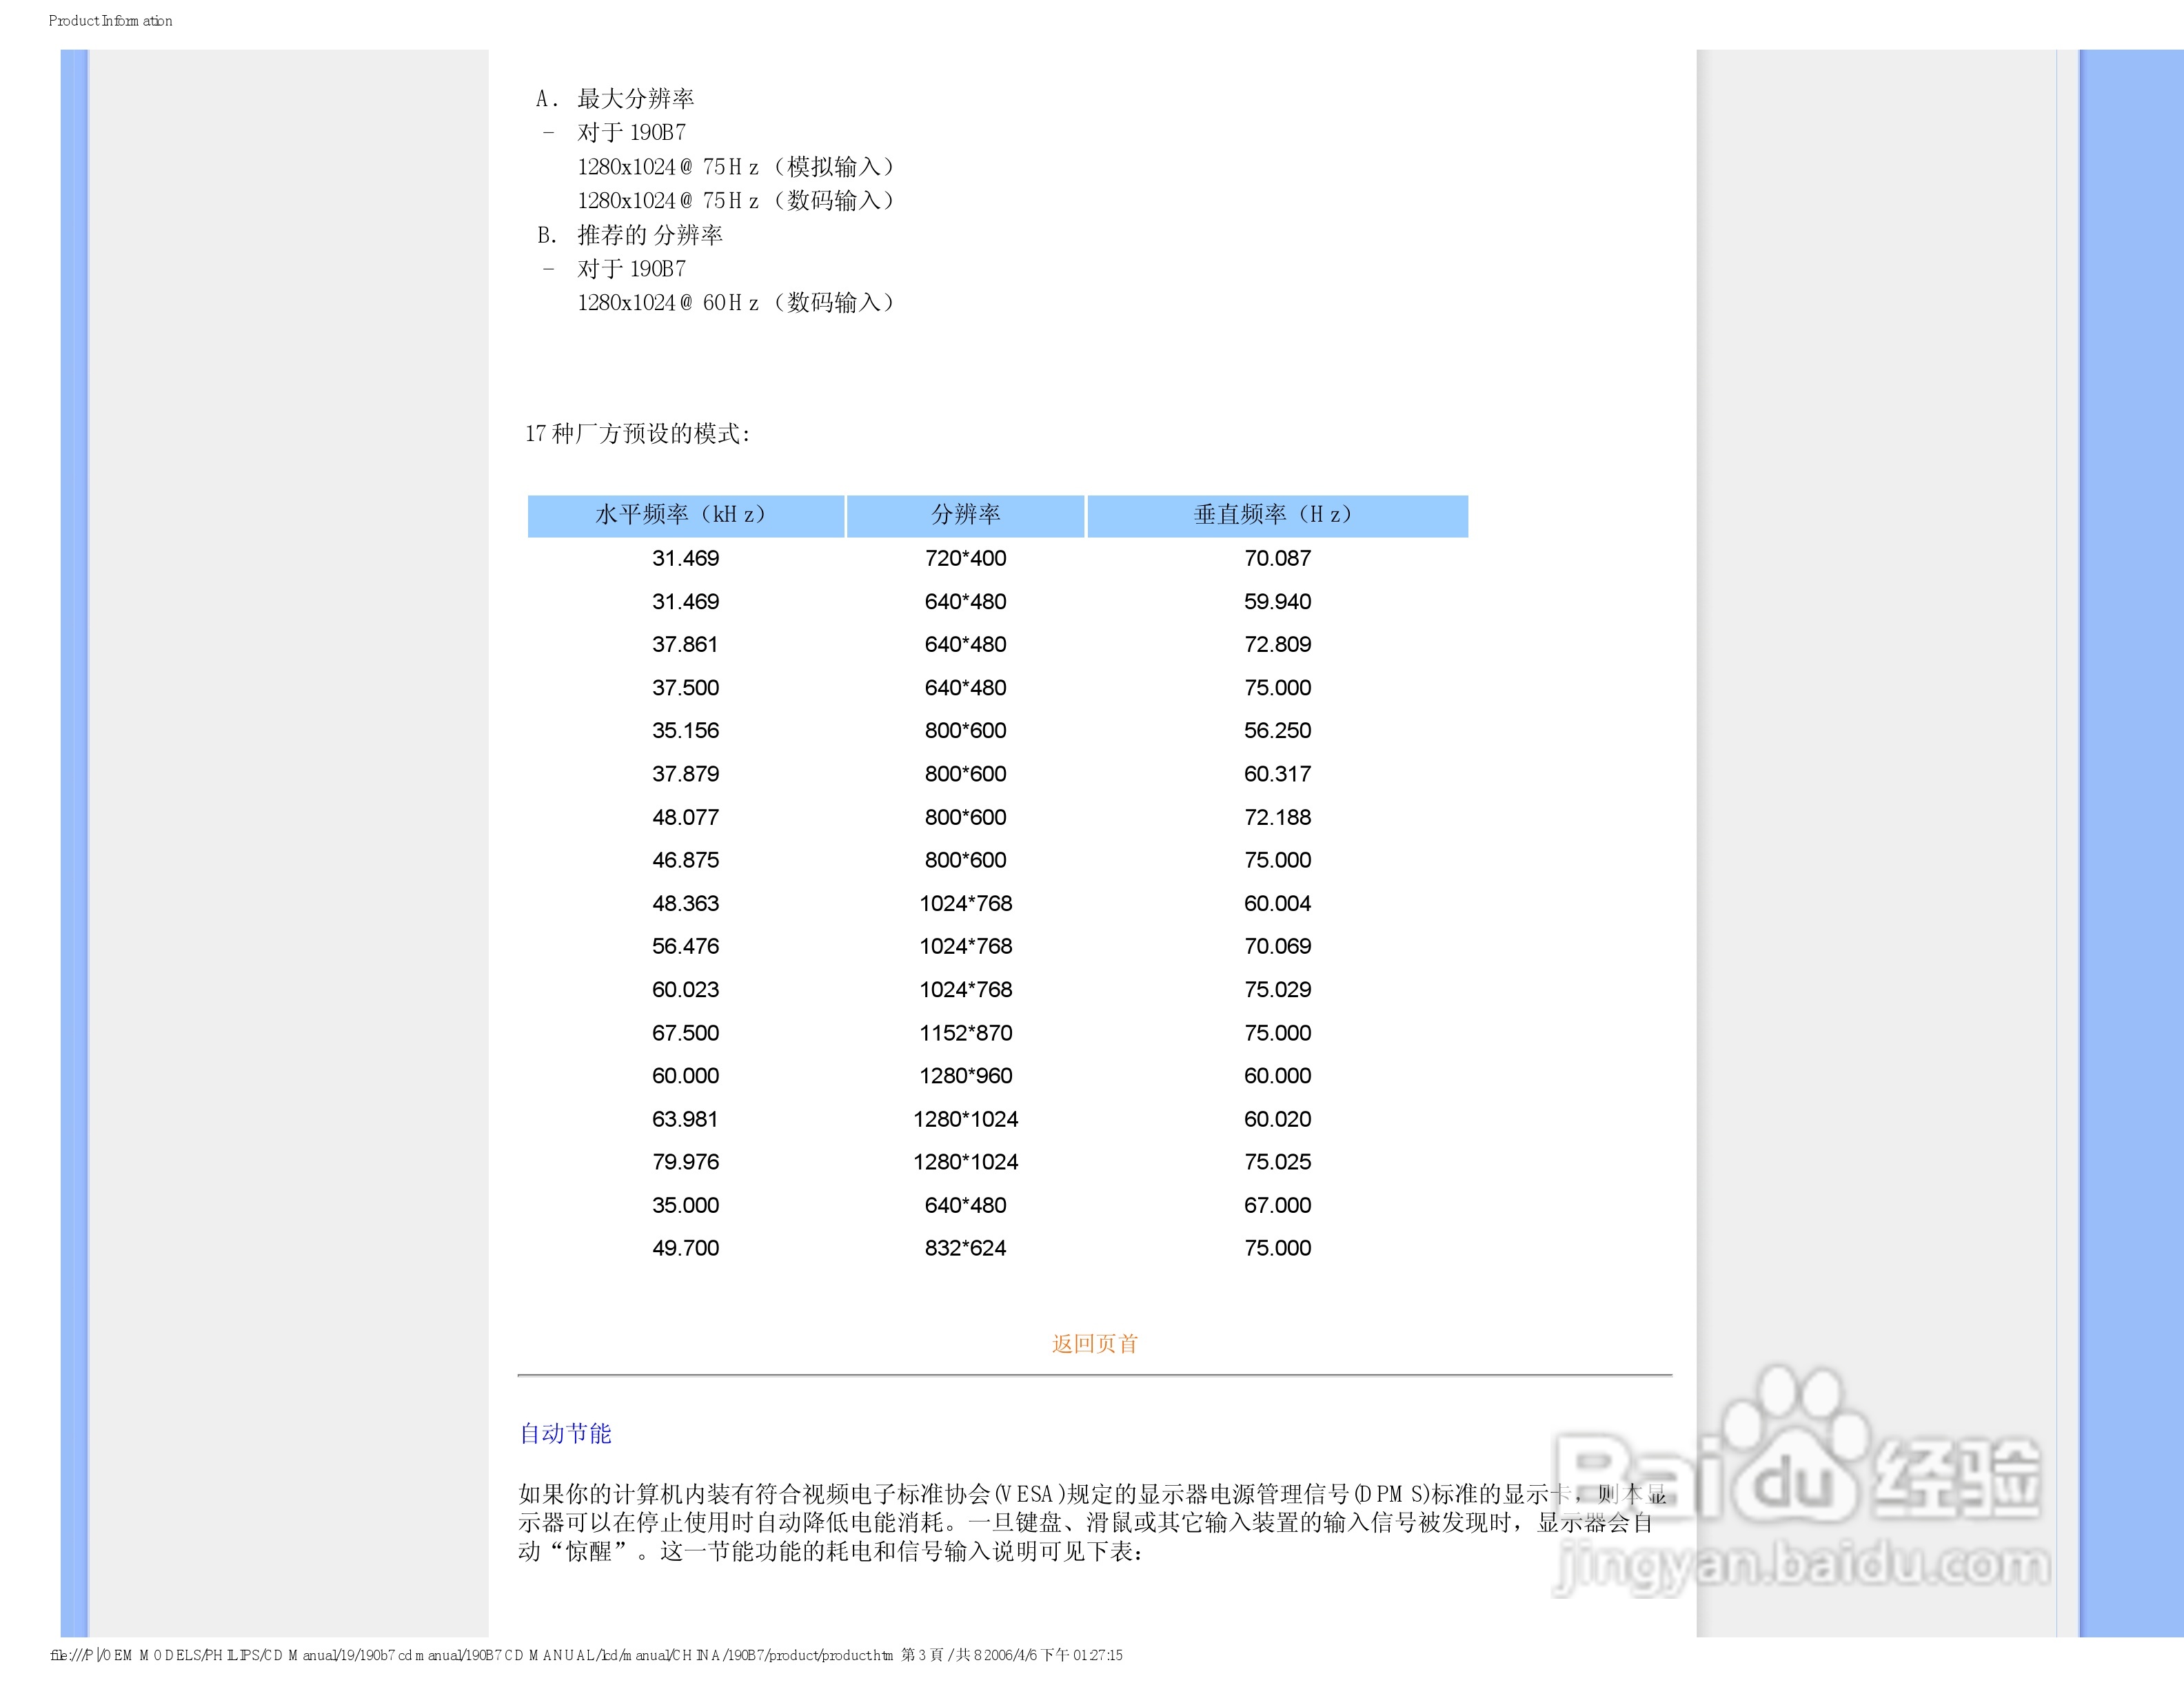This screenshot has width=2184, height=1687.
Task: Click the 返回页首 link
Action: point(1094,1343)
